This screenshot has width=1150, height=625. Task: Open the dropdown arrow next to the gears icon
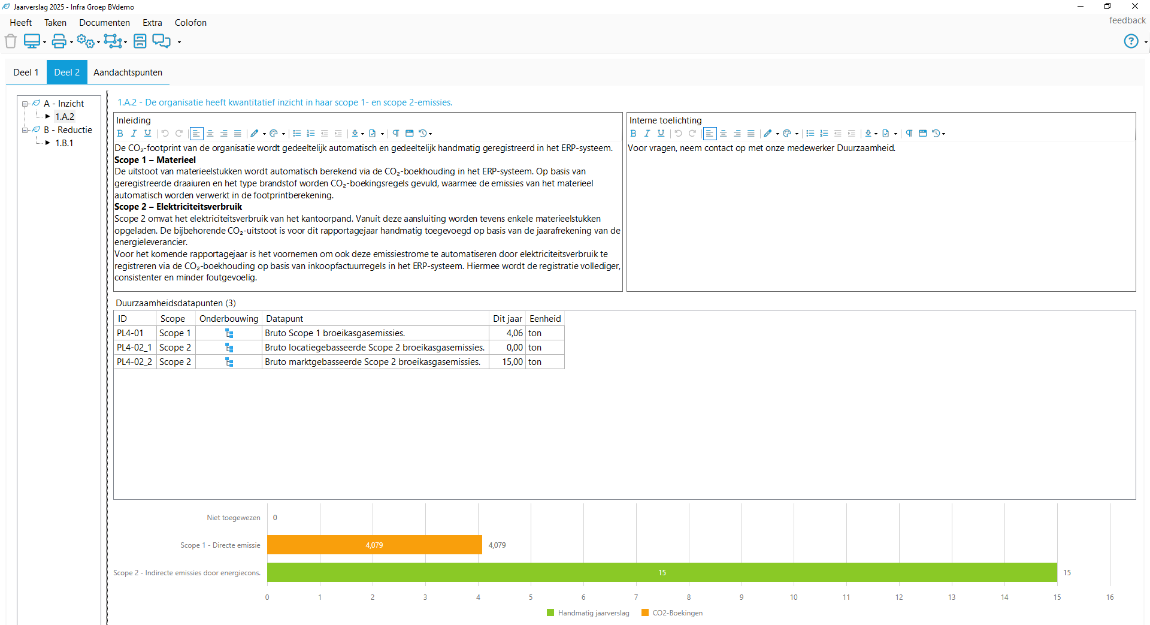pyautogui.click(x=98, y=42)
